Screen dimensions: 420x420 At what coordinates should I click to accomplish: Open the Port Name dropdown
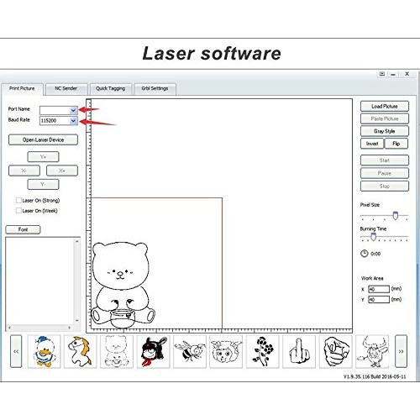point(73,110)
